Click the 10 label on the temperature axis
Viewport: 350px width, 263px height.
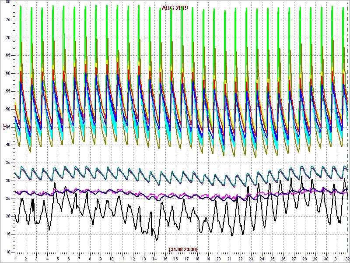point(8,252)
